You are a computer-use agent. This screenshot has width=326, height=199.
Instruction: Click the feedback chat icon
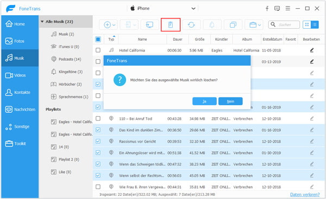tap(277, 9)
